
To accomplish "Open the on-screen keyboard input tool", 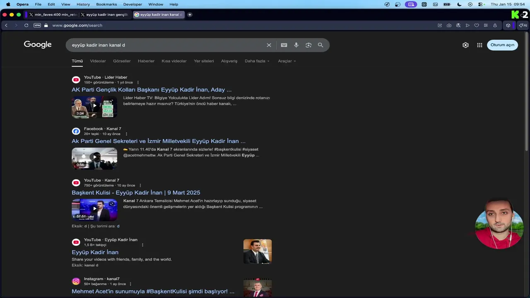I will pos(284,45).
